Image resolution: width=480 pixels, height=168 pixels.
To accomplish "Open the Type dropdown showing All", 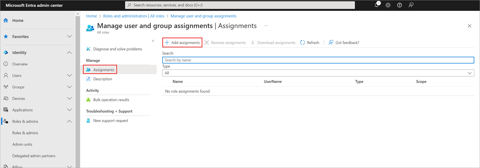I will point(318,73).
